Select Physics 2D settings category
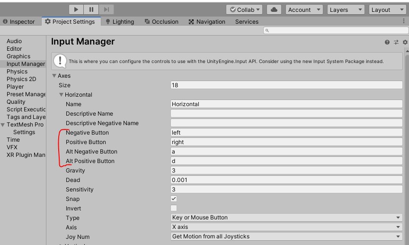409x245 pixels. (x=21, y=79)
